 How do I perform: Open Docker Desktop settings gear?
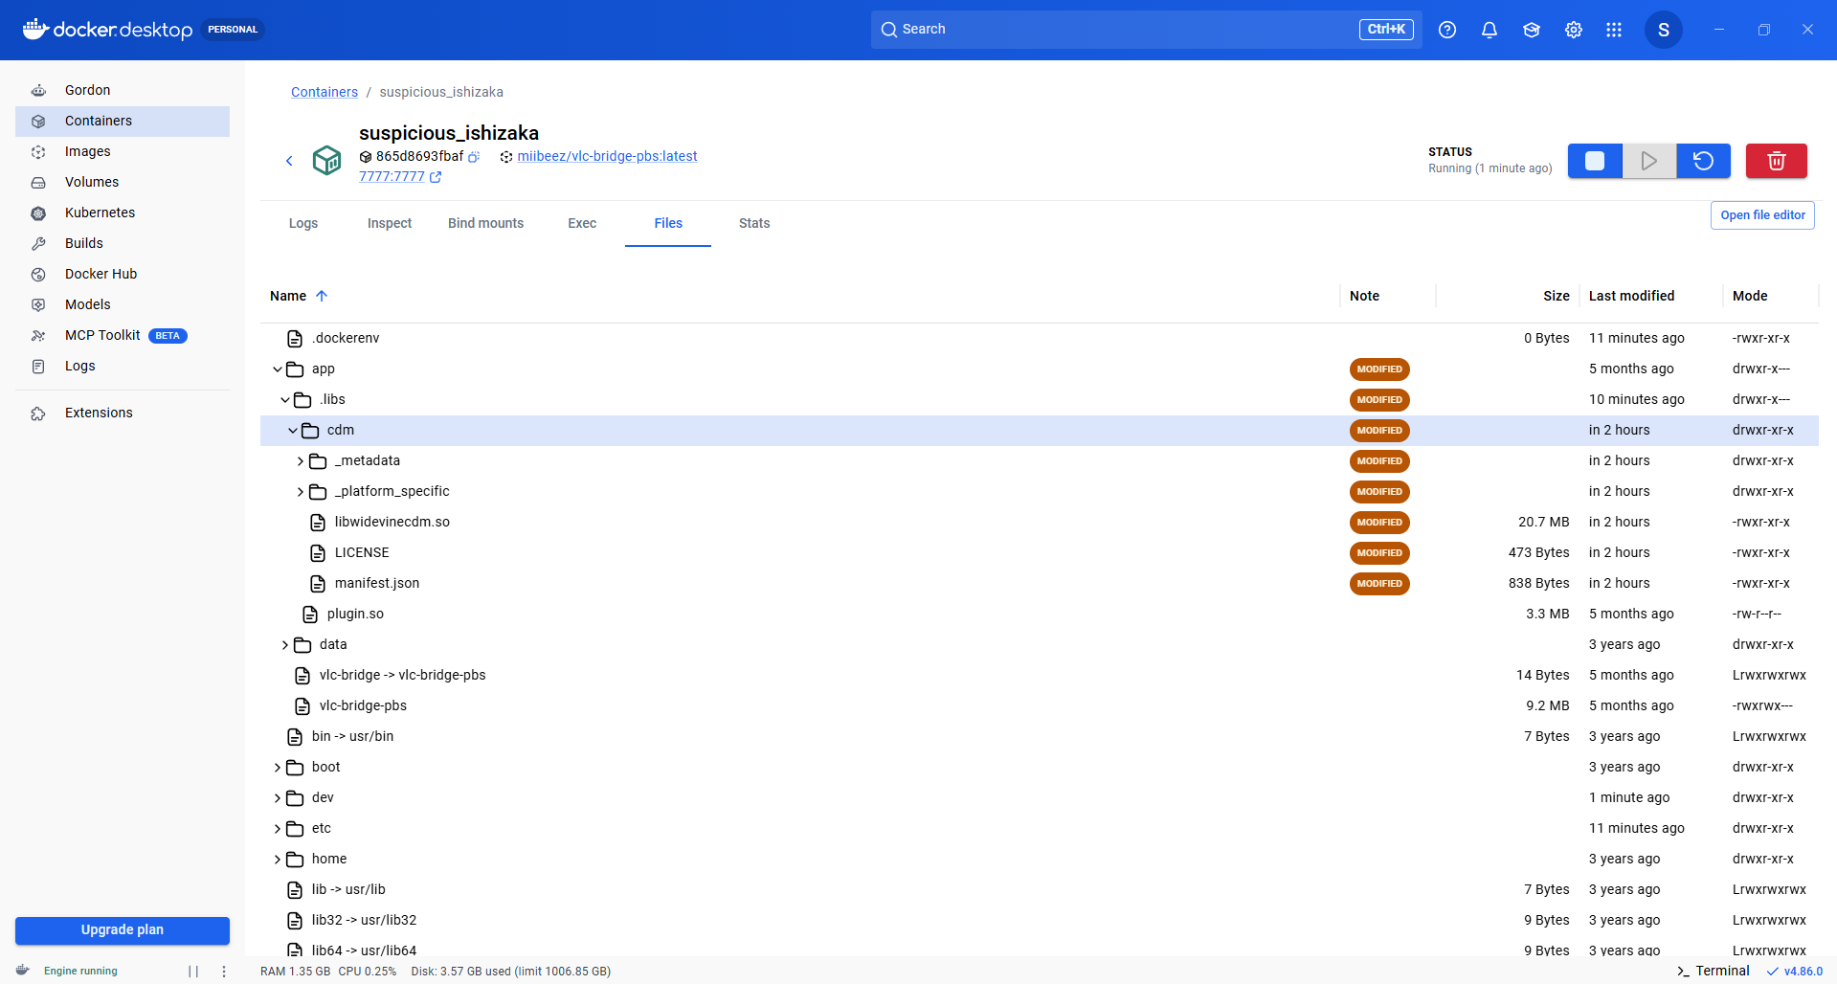pyautogui.click(x=1574, y=30)
